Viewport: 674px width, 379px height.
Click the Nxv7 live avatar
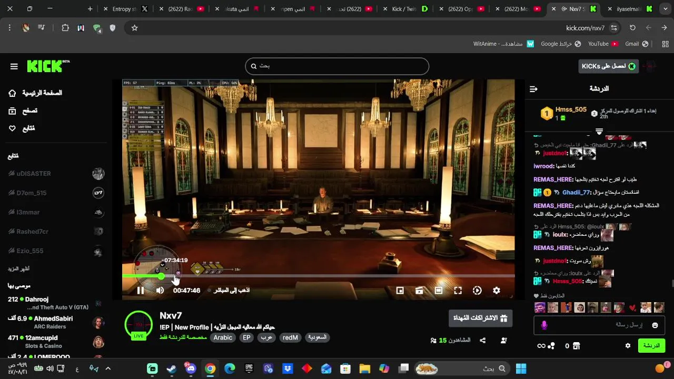coord(138,325)
